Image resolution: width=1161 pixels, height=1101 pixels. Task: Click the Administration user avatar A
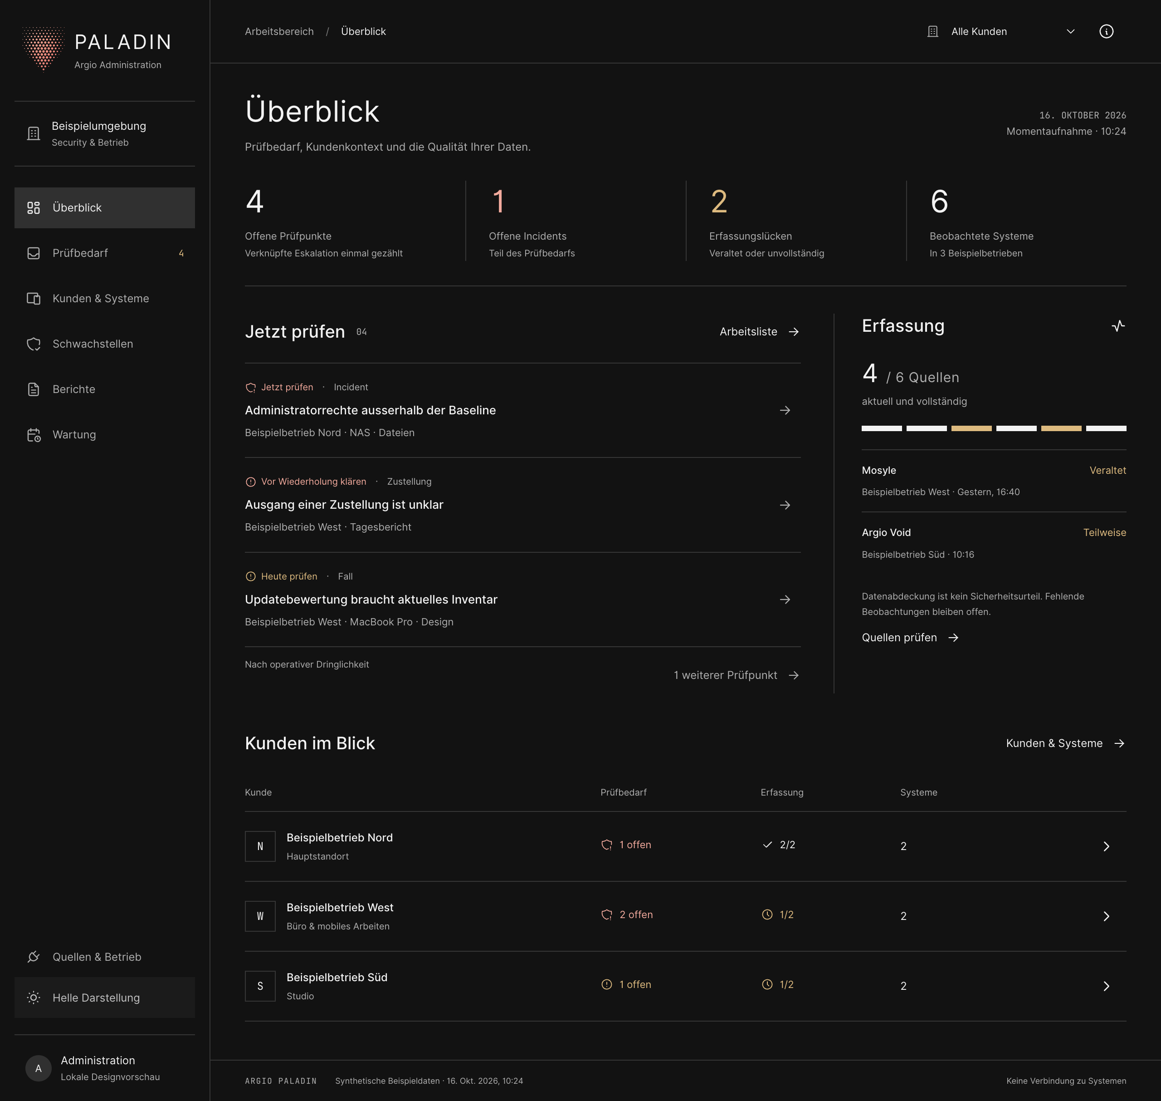[39, 1068]
